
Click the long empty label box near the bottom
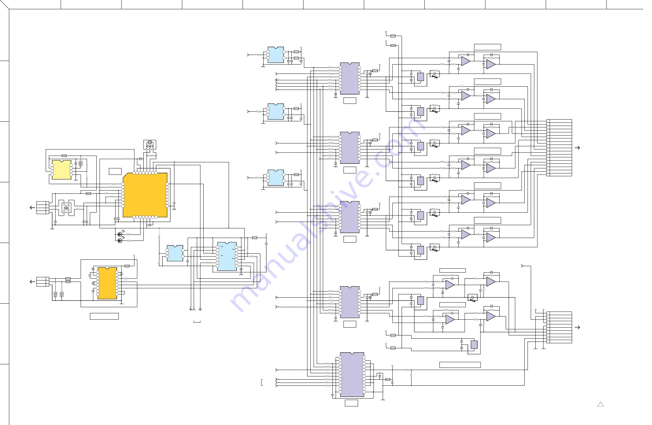(460, 365)
